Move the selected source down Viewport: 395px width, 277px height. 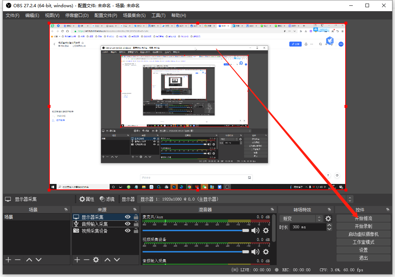(117, 260)
